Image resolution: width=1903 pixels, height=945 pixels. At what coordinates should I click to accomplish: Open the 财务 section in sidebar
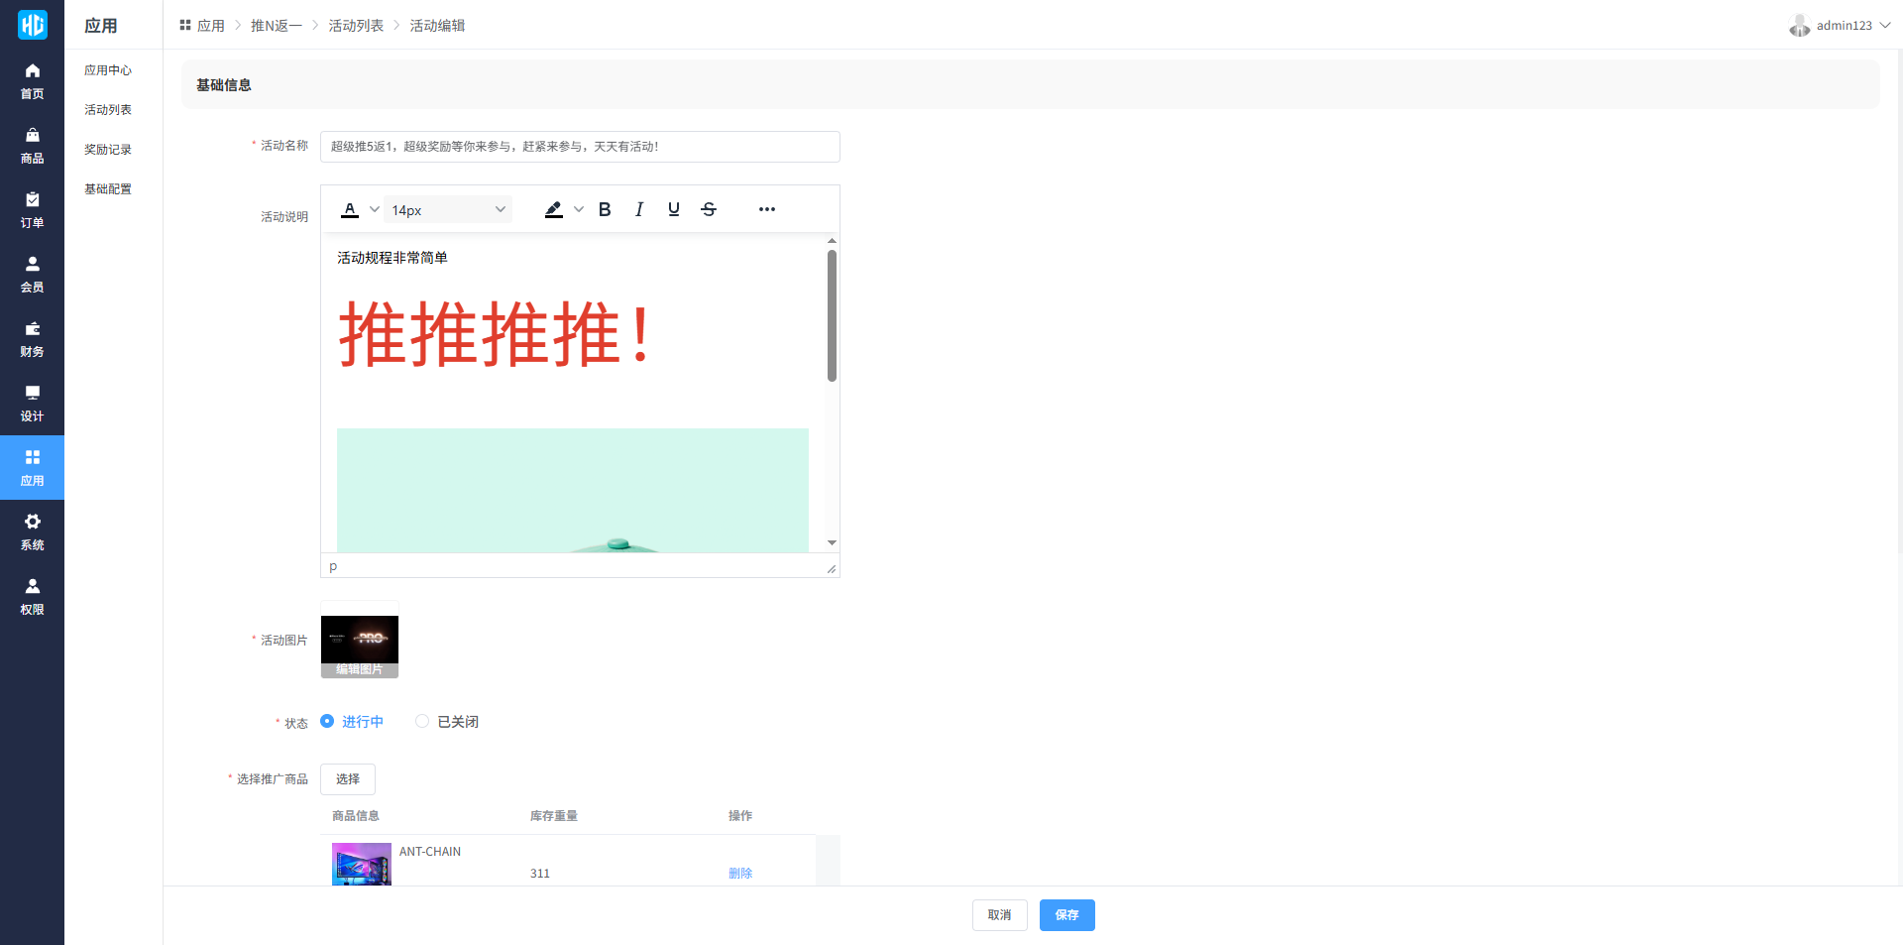coord(32,339)
